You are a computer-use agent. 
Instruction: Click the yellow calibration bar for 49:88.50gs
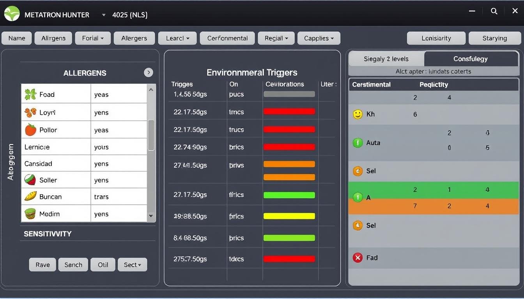[289, 216]
